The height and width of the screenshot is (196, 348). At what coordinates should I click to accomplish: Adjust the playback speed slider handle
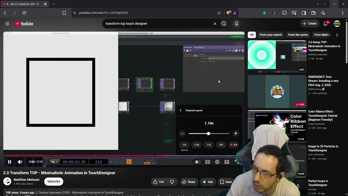(208, 134)
